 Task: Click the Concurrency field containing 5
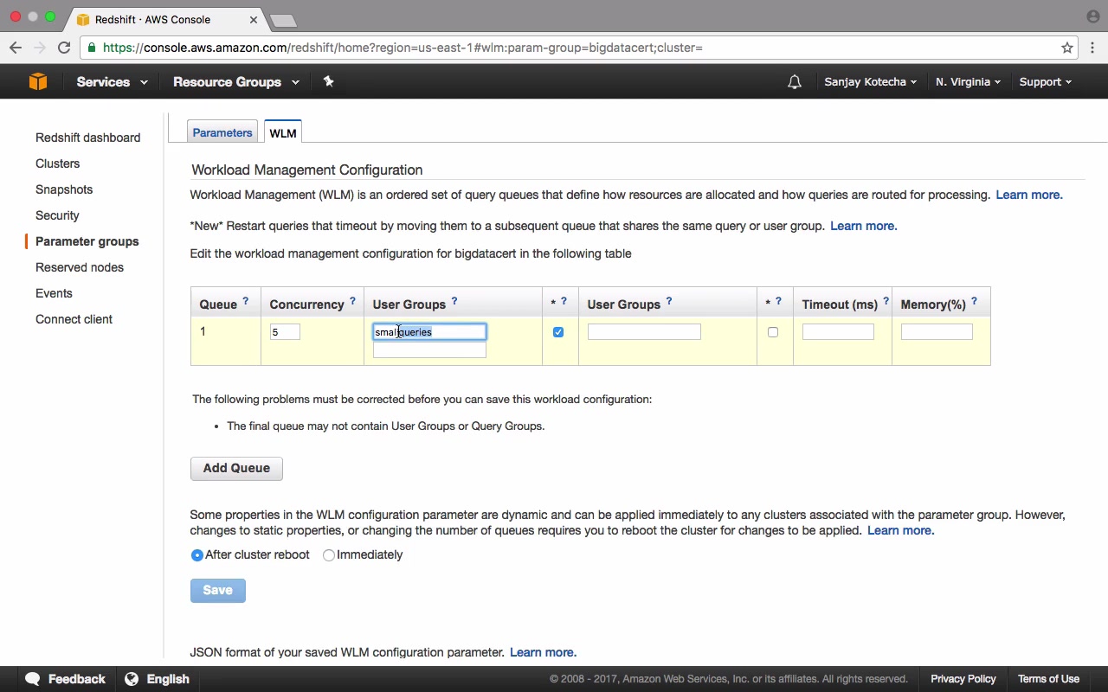pyautogui.click(x=285, y=332)
